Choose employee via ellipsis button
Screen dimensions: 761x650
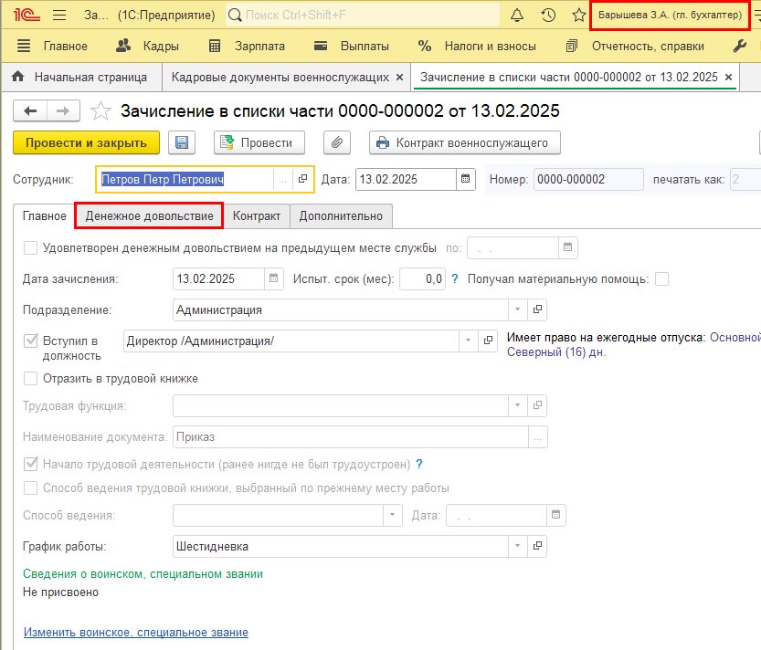[283, 180]
